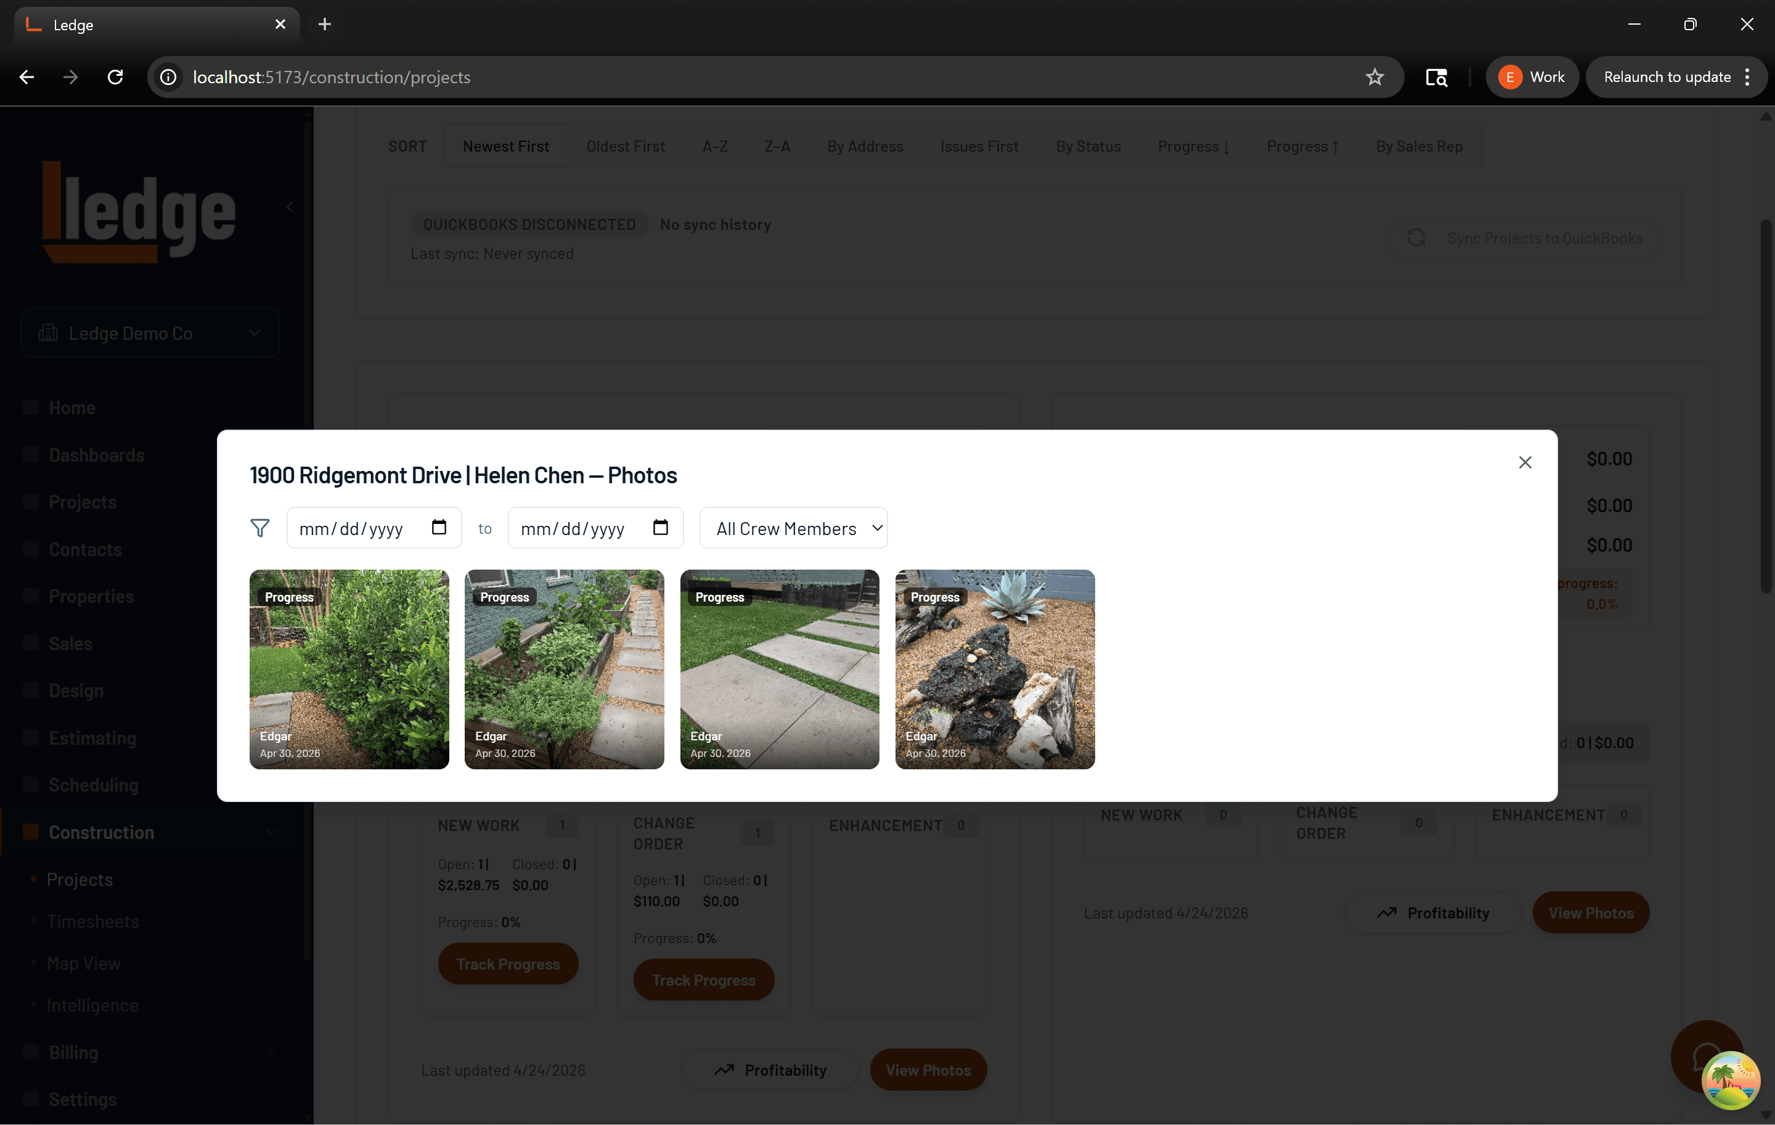Close the Ledge browser tab
This screenshot has height=1125, width=1775.
coord(280,24)
